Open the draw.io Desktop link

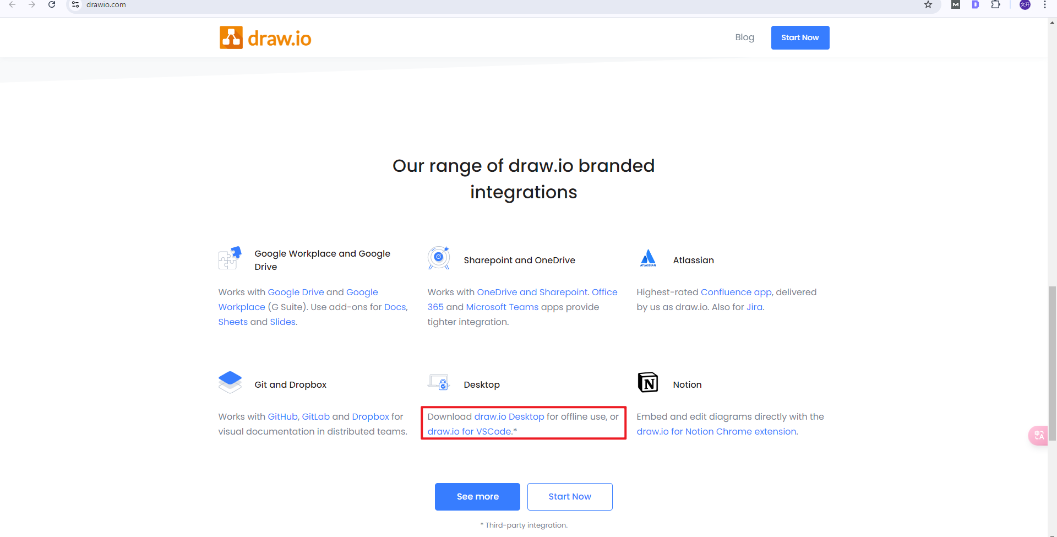coord(509,416)
